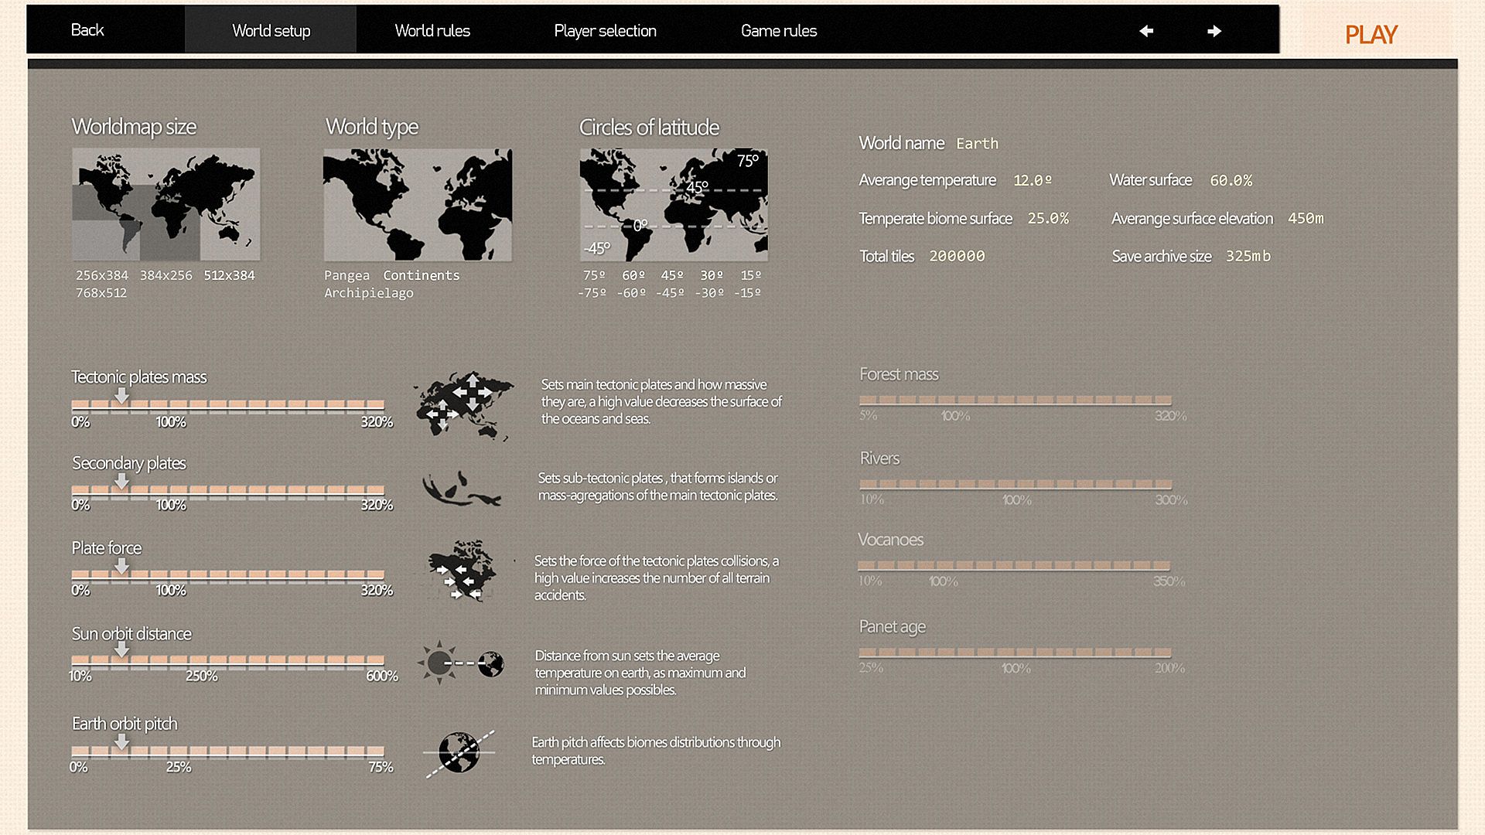The image size is (1485, 835).
Task: Open the Player selection tab
Action: click(605, 31)
